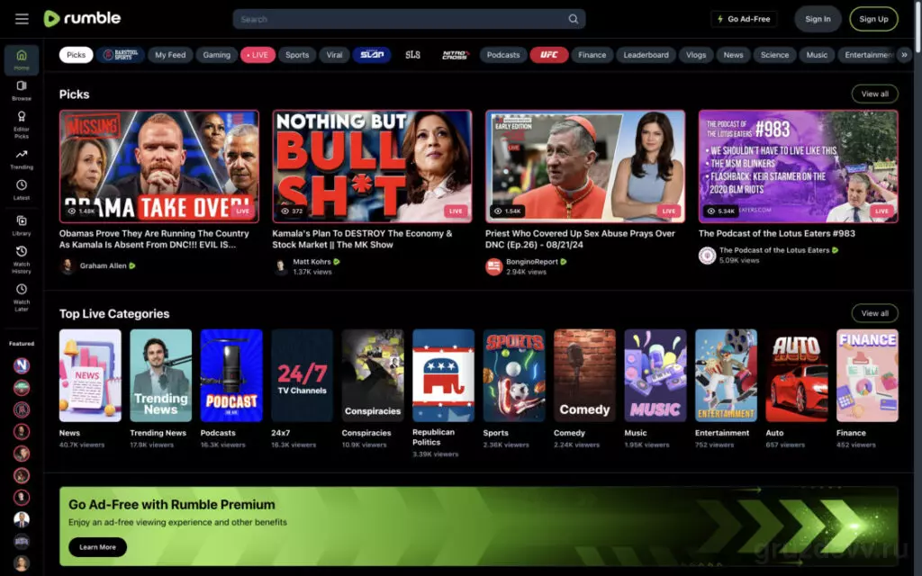Click Matt Kohrs channel avatar
This screenshot has width=922, height=576.
click(281, 266)
